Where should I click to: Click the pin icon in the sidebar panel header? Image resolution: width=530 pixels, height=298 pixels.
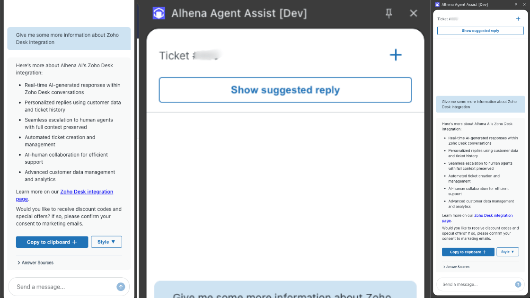coord(516,4)
